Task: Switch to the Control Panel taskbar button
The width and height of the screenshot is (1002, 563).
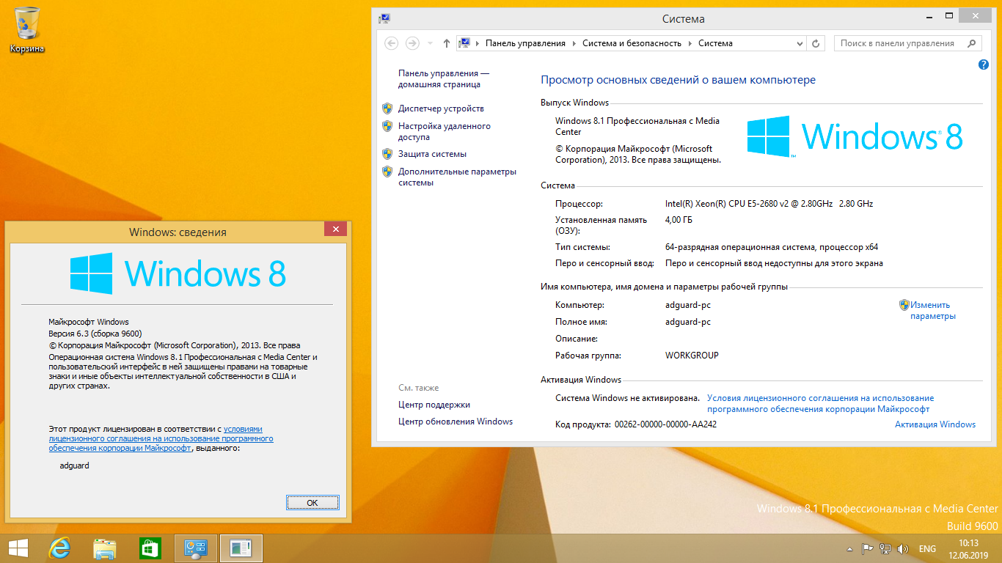Action: point(195,548)
